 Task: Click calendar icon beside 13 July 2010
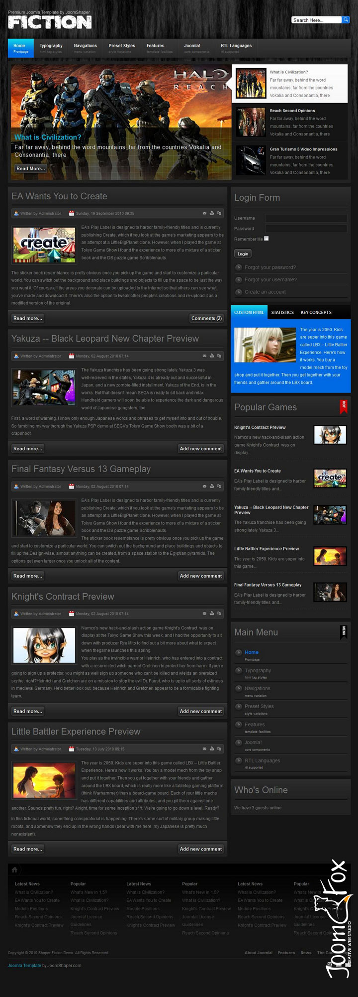(72, 748)
